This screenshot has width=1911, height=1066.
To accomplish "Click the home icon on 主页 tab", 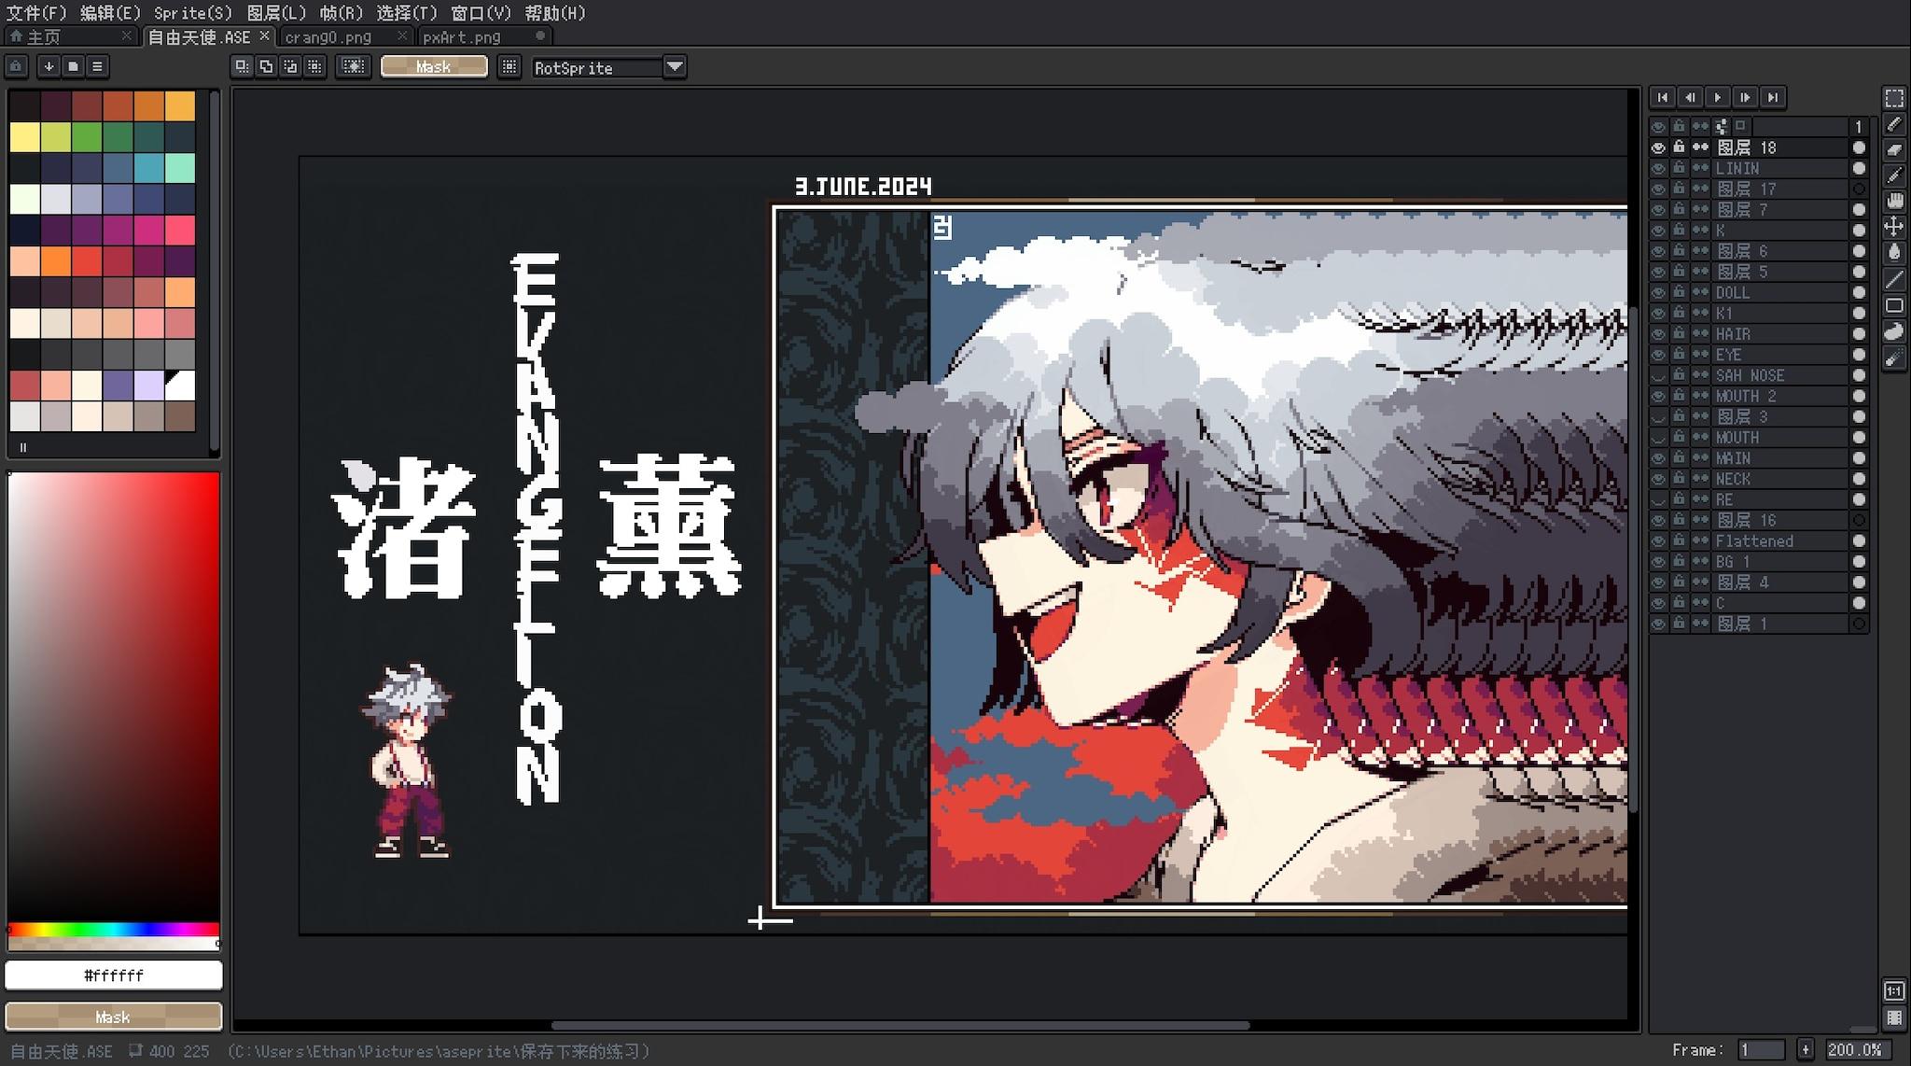I will [16, 36].
